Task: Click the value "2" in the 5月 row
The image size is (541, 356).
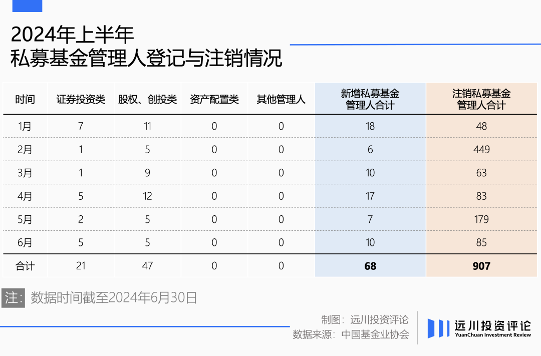Action: click(81, 219)
